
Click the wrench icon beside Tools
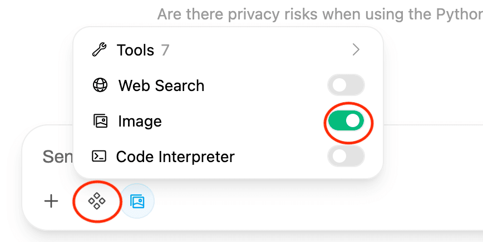coord(100,51)
